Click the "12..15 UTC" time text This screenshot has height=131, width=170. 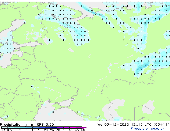(141, 125)
